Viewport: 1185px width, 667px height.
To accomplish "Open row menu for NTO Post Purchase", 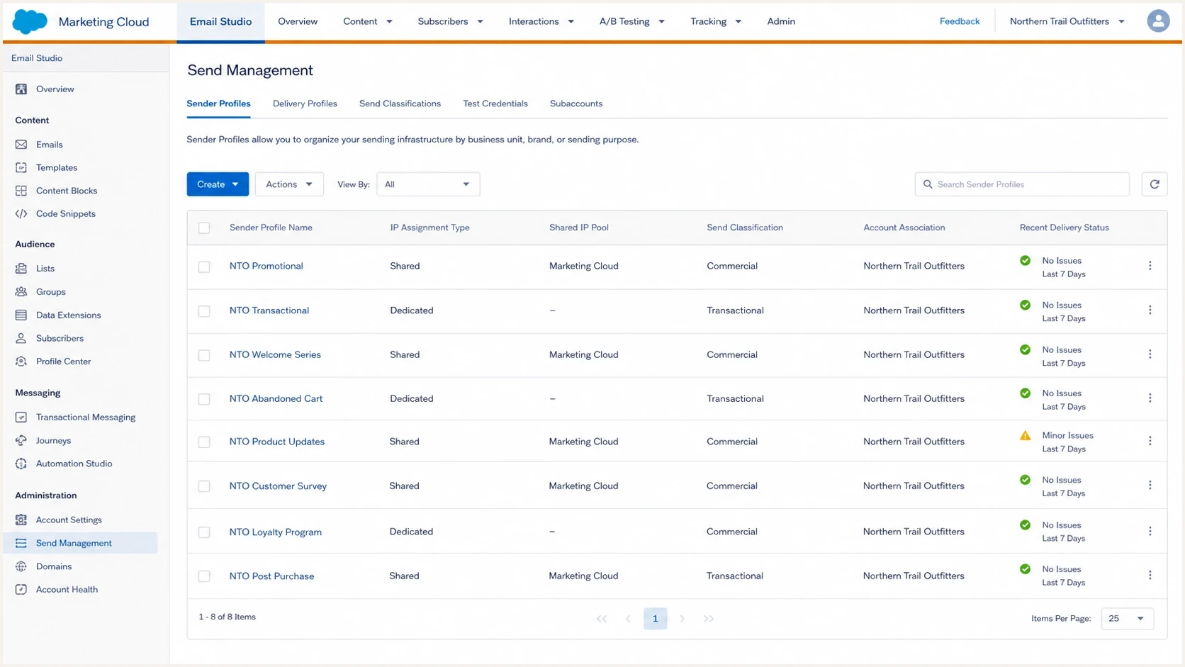I will [x=1150, y=576].
